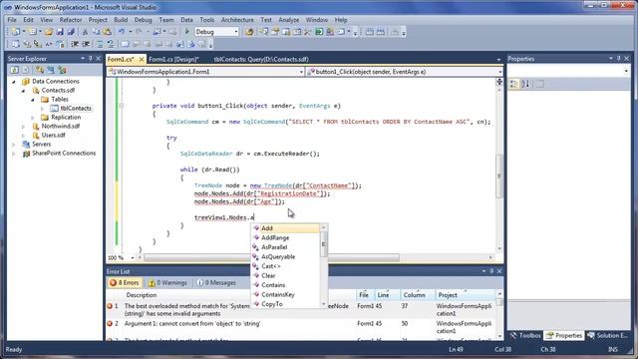Click the Connect to Server icon

51,70
